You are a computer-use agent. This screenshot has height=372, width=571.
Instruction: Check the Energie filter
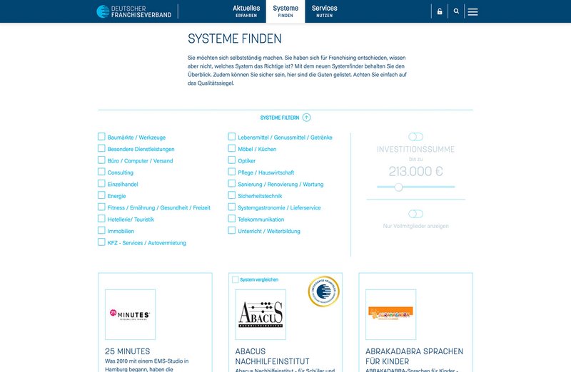click(101, 195)
